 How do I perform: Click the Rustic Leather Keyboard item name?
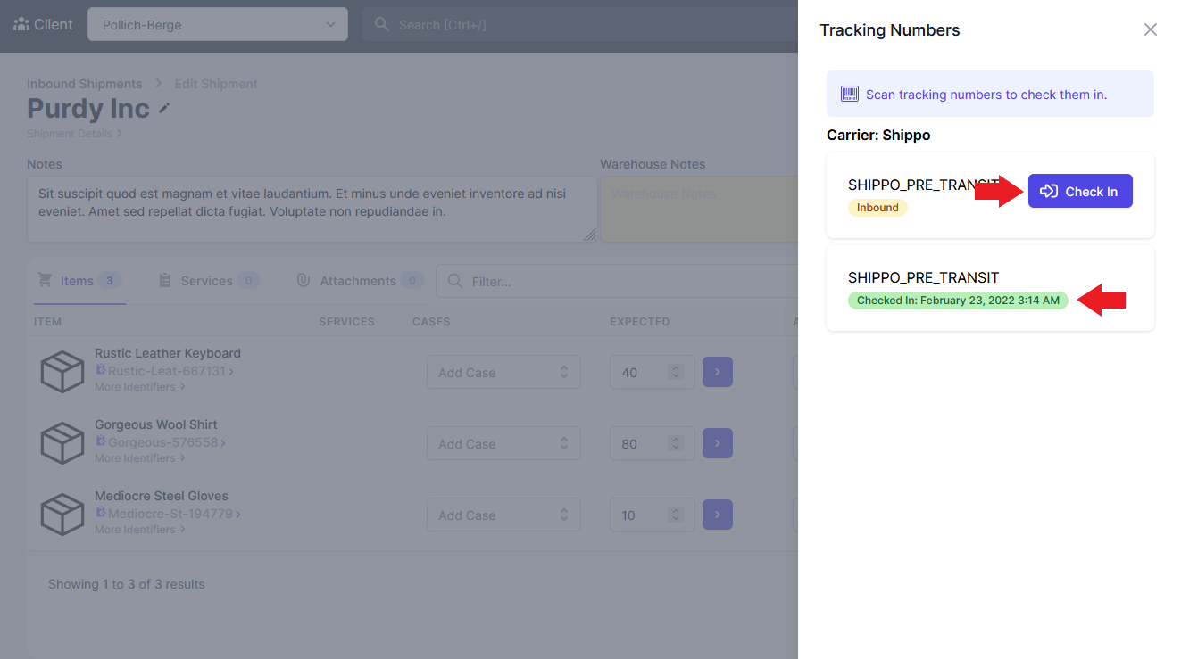168,353
